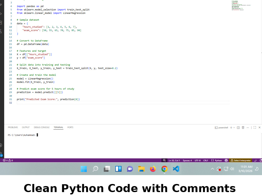
Task: Split the terminal pane
Action: point(238,128)
